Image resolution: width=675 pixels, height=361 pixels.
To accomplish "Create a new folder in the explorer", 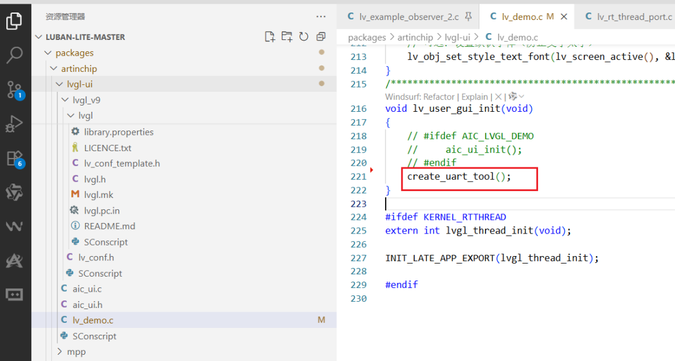I will click(287, 37).
